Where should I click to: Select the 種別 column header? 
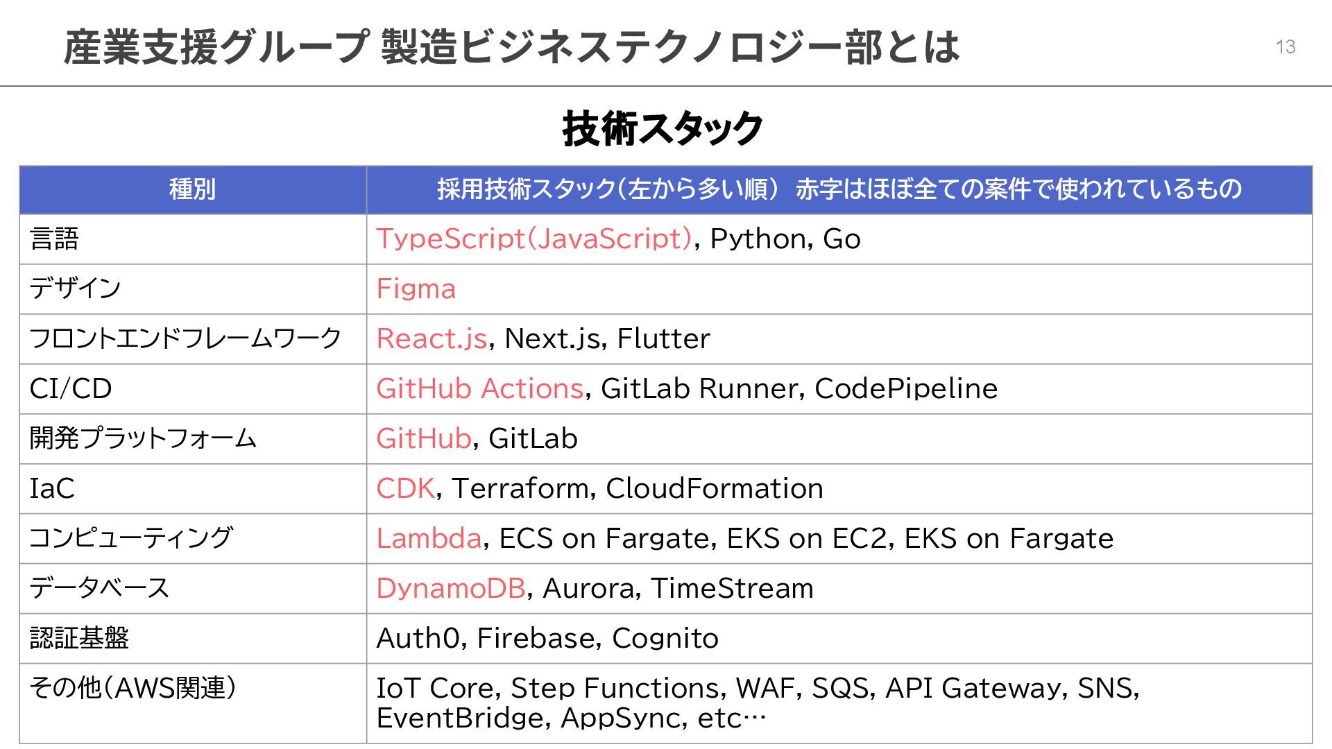click(x=192, y=189)
